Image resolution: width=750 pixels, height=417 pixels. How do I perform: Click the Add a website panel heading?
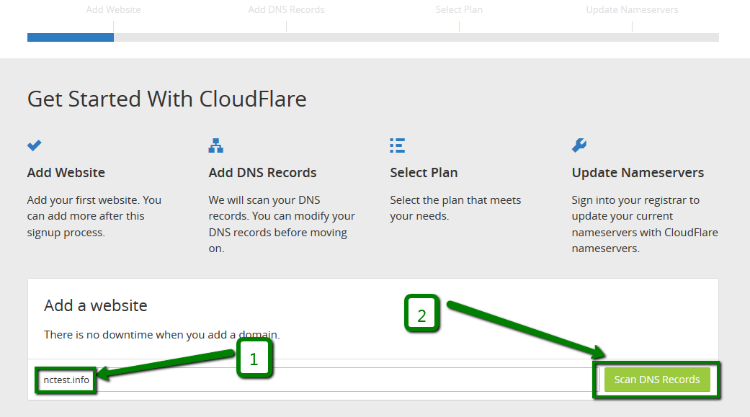point(96,305)
